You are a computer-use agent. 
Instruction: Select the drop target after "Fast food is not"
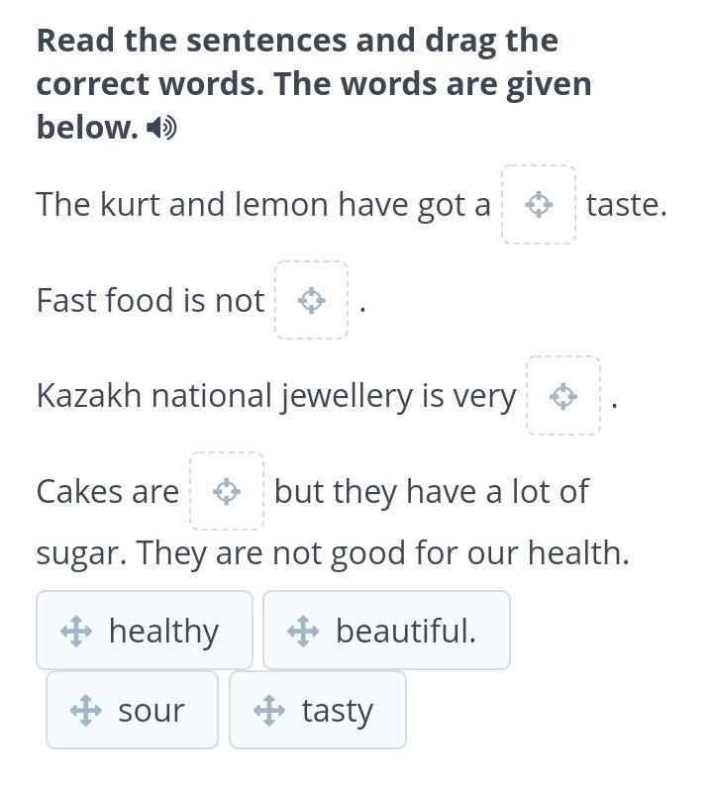[x=312, y=301]
